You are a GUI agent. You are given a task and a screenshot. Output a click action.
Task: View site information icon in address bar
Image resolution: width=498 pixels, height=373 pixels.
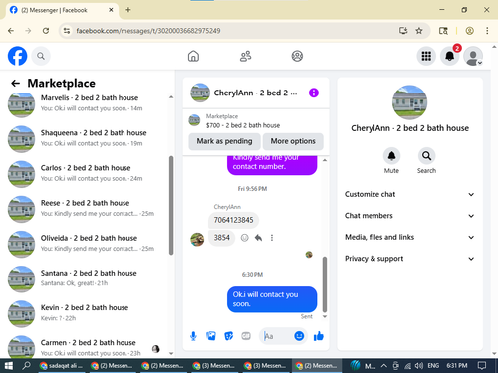[67, 31]
